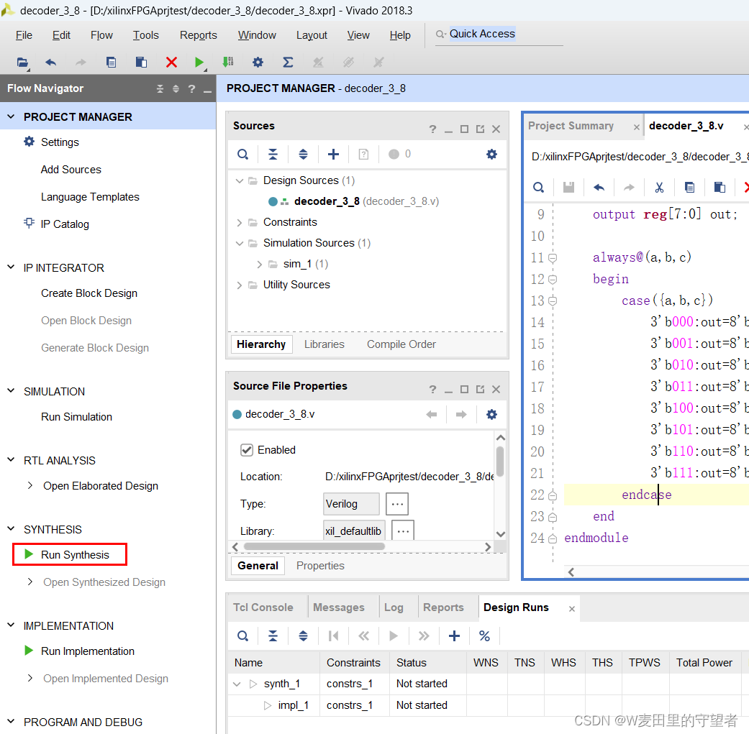Go to previous object in Source File Properties
Image resolution: width=749 pixels, height=734 pixels.
tap(432, 414)
